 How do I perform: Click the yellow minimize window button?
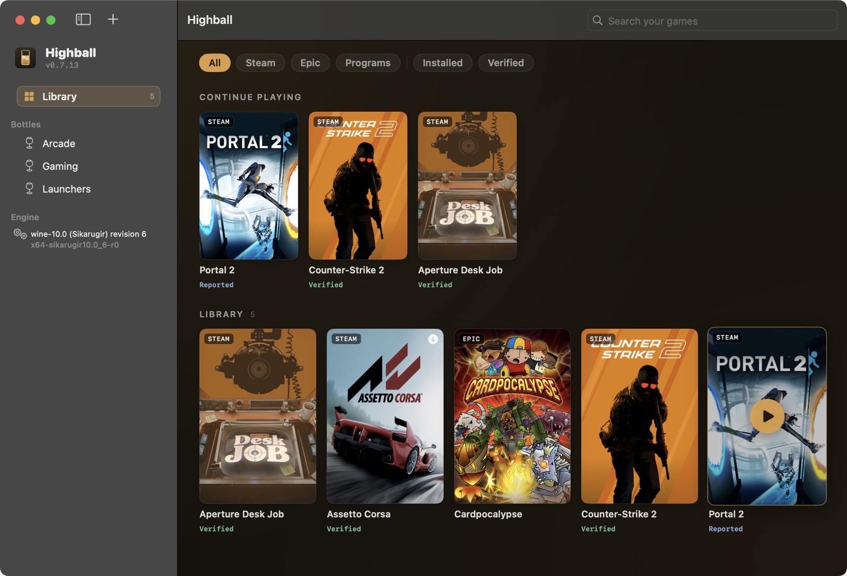coord(35,20)
